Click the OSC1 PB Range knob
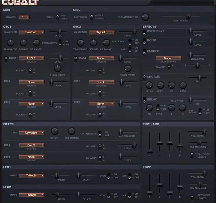Screen dimensions: 216x203 pyautogui.click(x=36, y=43)
